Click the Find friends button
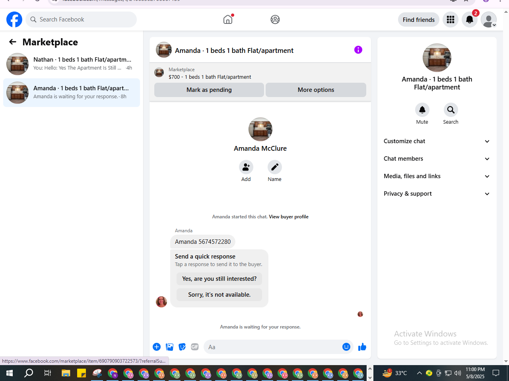Viewport: 509px width, 381px height. click(x=419, y=19)
